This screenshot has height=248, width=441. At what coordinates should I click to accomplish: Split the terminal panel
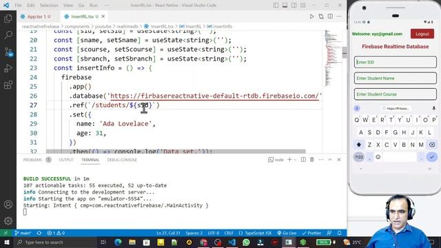[x=303, y=160]
